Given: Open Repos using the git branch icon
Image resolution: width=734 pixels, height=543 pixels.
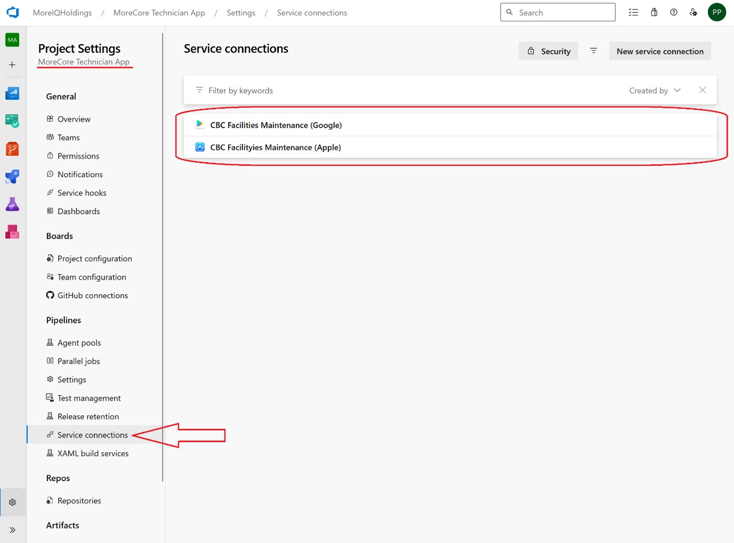Looking at the screenshot, I should tap(12, 149).
